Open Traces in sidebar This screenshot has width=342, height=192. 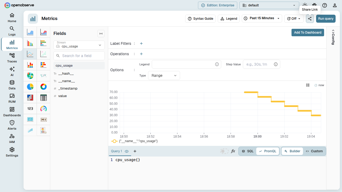pos(12,58)
